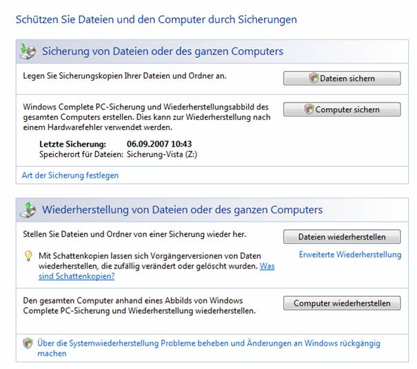Click the heading Schützen Sie Dateien und den Computer
The image size is (417, 369).
[156, 20]
